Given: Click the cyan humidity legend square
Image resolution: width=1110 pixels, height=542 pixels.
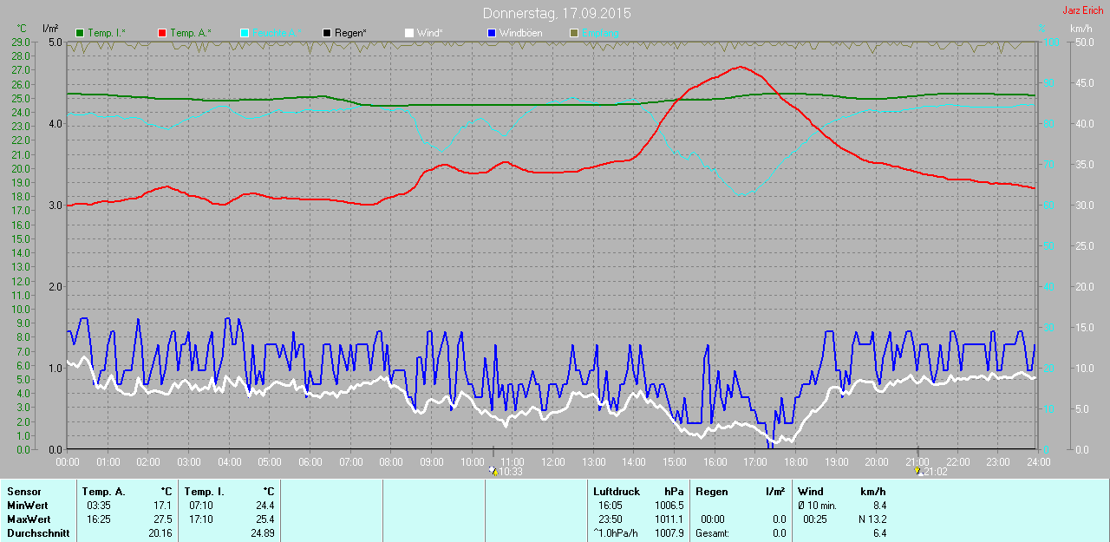Looking at the screenshot, I should pos(245,33).
